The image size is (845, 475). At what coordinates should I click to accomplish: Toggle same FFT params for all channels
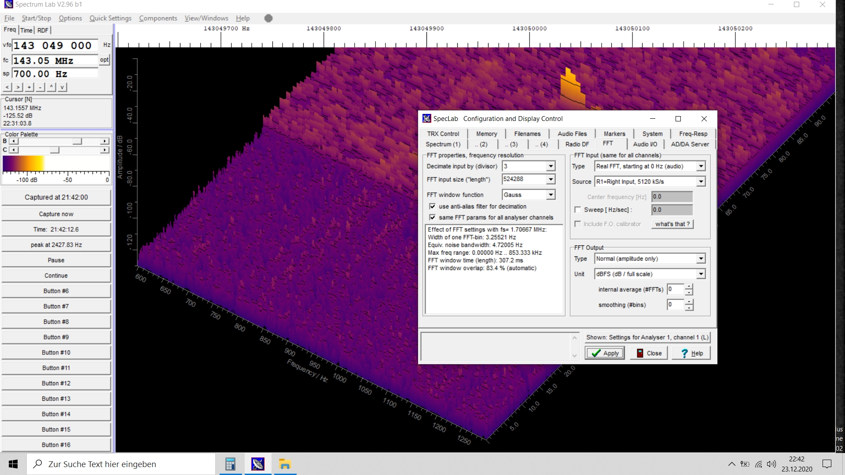[432, 217]
